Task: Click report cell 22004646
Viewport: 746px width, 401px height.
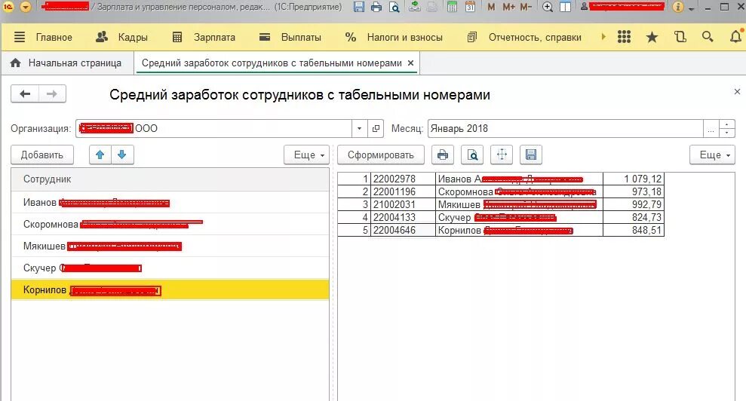Action: click(x=403, y=230)
